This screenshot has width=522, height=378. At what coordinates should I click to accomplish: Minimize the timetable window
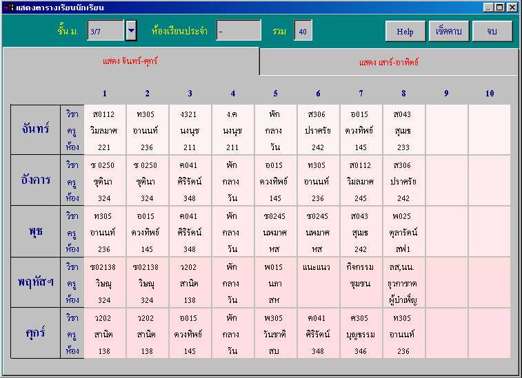coord(488,8)
